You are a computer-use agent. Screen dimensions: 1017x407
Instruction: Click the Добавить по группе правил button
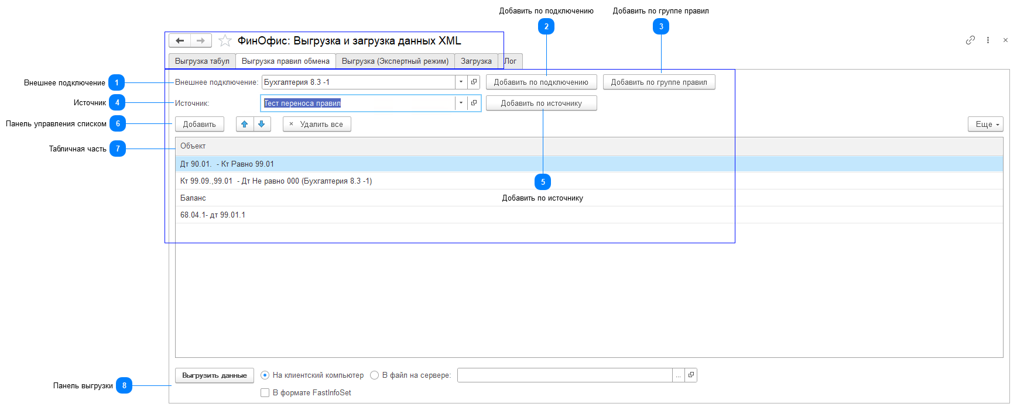(659, 82)
